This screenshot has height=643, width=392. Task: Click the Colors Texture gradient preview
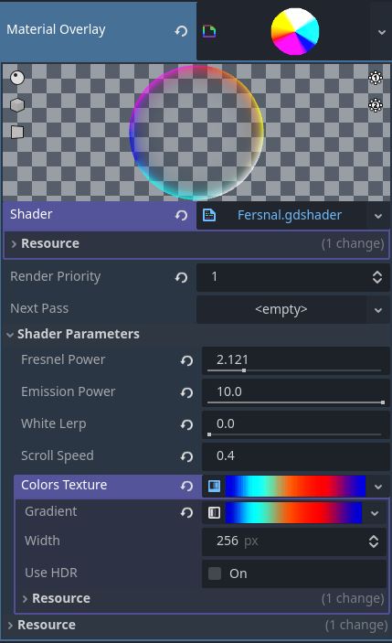click(295, 486)
